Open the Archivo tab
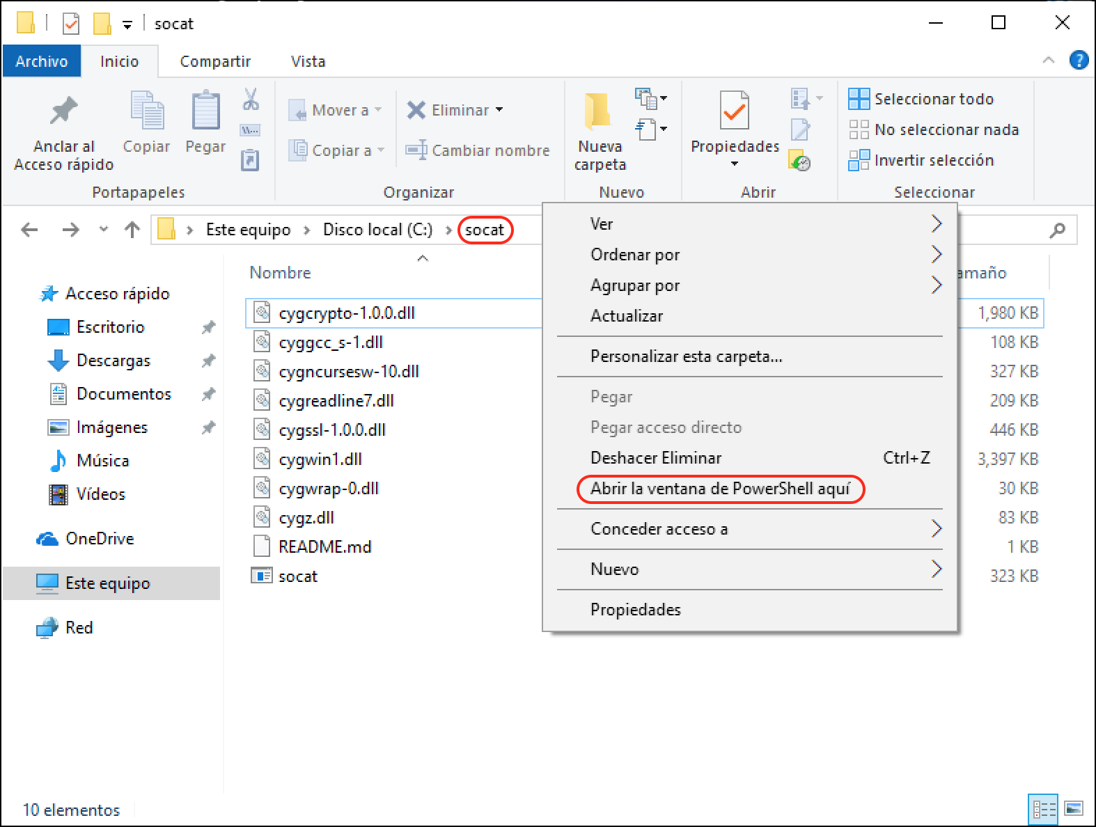Screen dimensions: 1096x827 (42, 61)
